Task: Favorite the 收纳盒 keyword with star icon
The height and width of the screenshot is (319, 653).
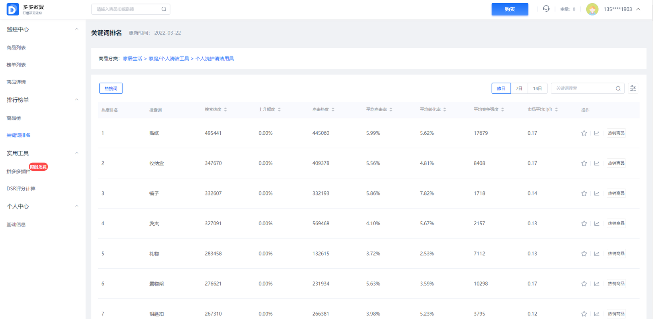Action: click(584, 163)
